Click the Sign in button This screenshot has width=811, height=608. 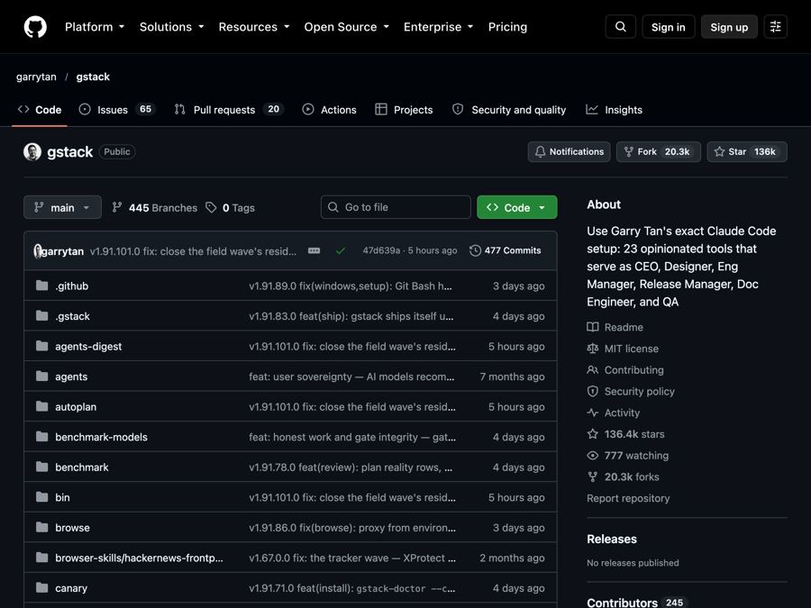tap(669, 27)
